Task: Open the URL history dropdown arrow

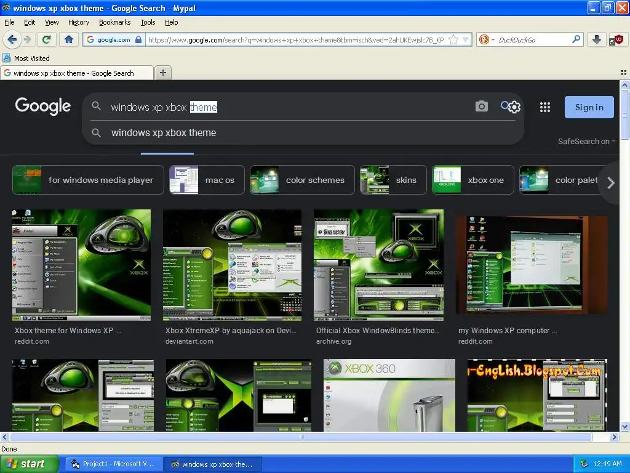Action: (465, 39)
